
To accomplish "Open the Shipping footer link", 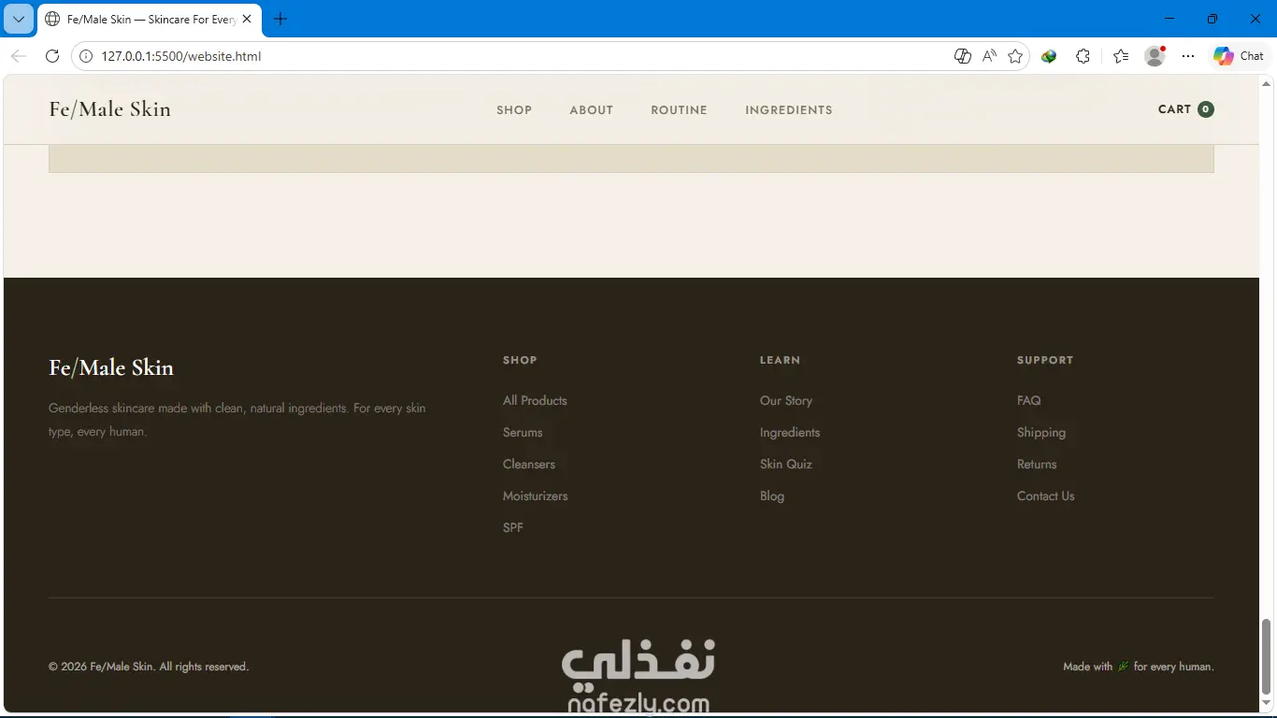I will coord(1041,432).
